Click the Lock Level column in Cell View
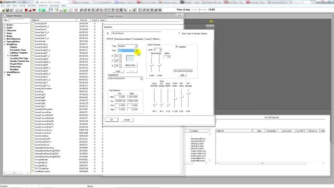This screenshot has width=334, height=188. tap(287, 131)
